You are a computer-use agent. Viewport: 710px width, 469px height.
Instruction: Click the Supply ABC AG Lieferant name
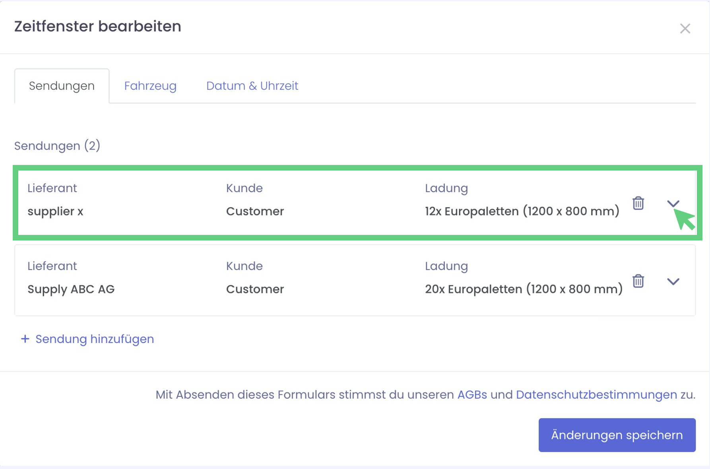71,289
